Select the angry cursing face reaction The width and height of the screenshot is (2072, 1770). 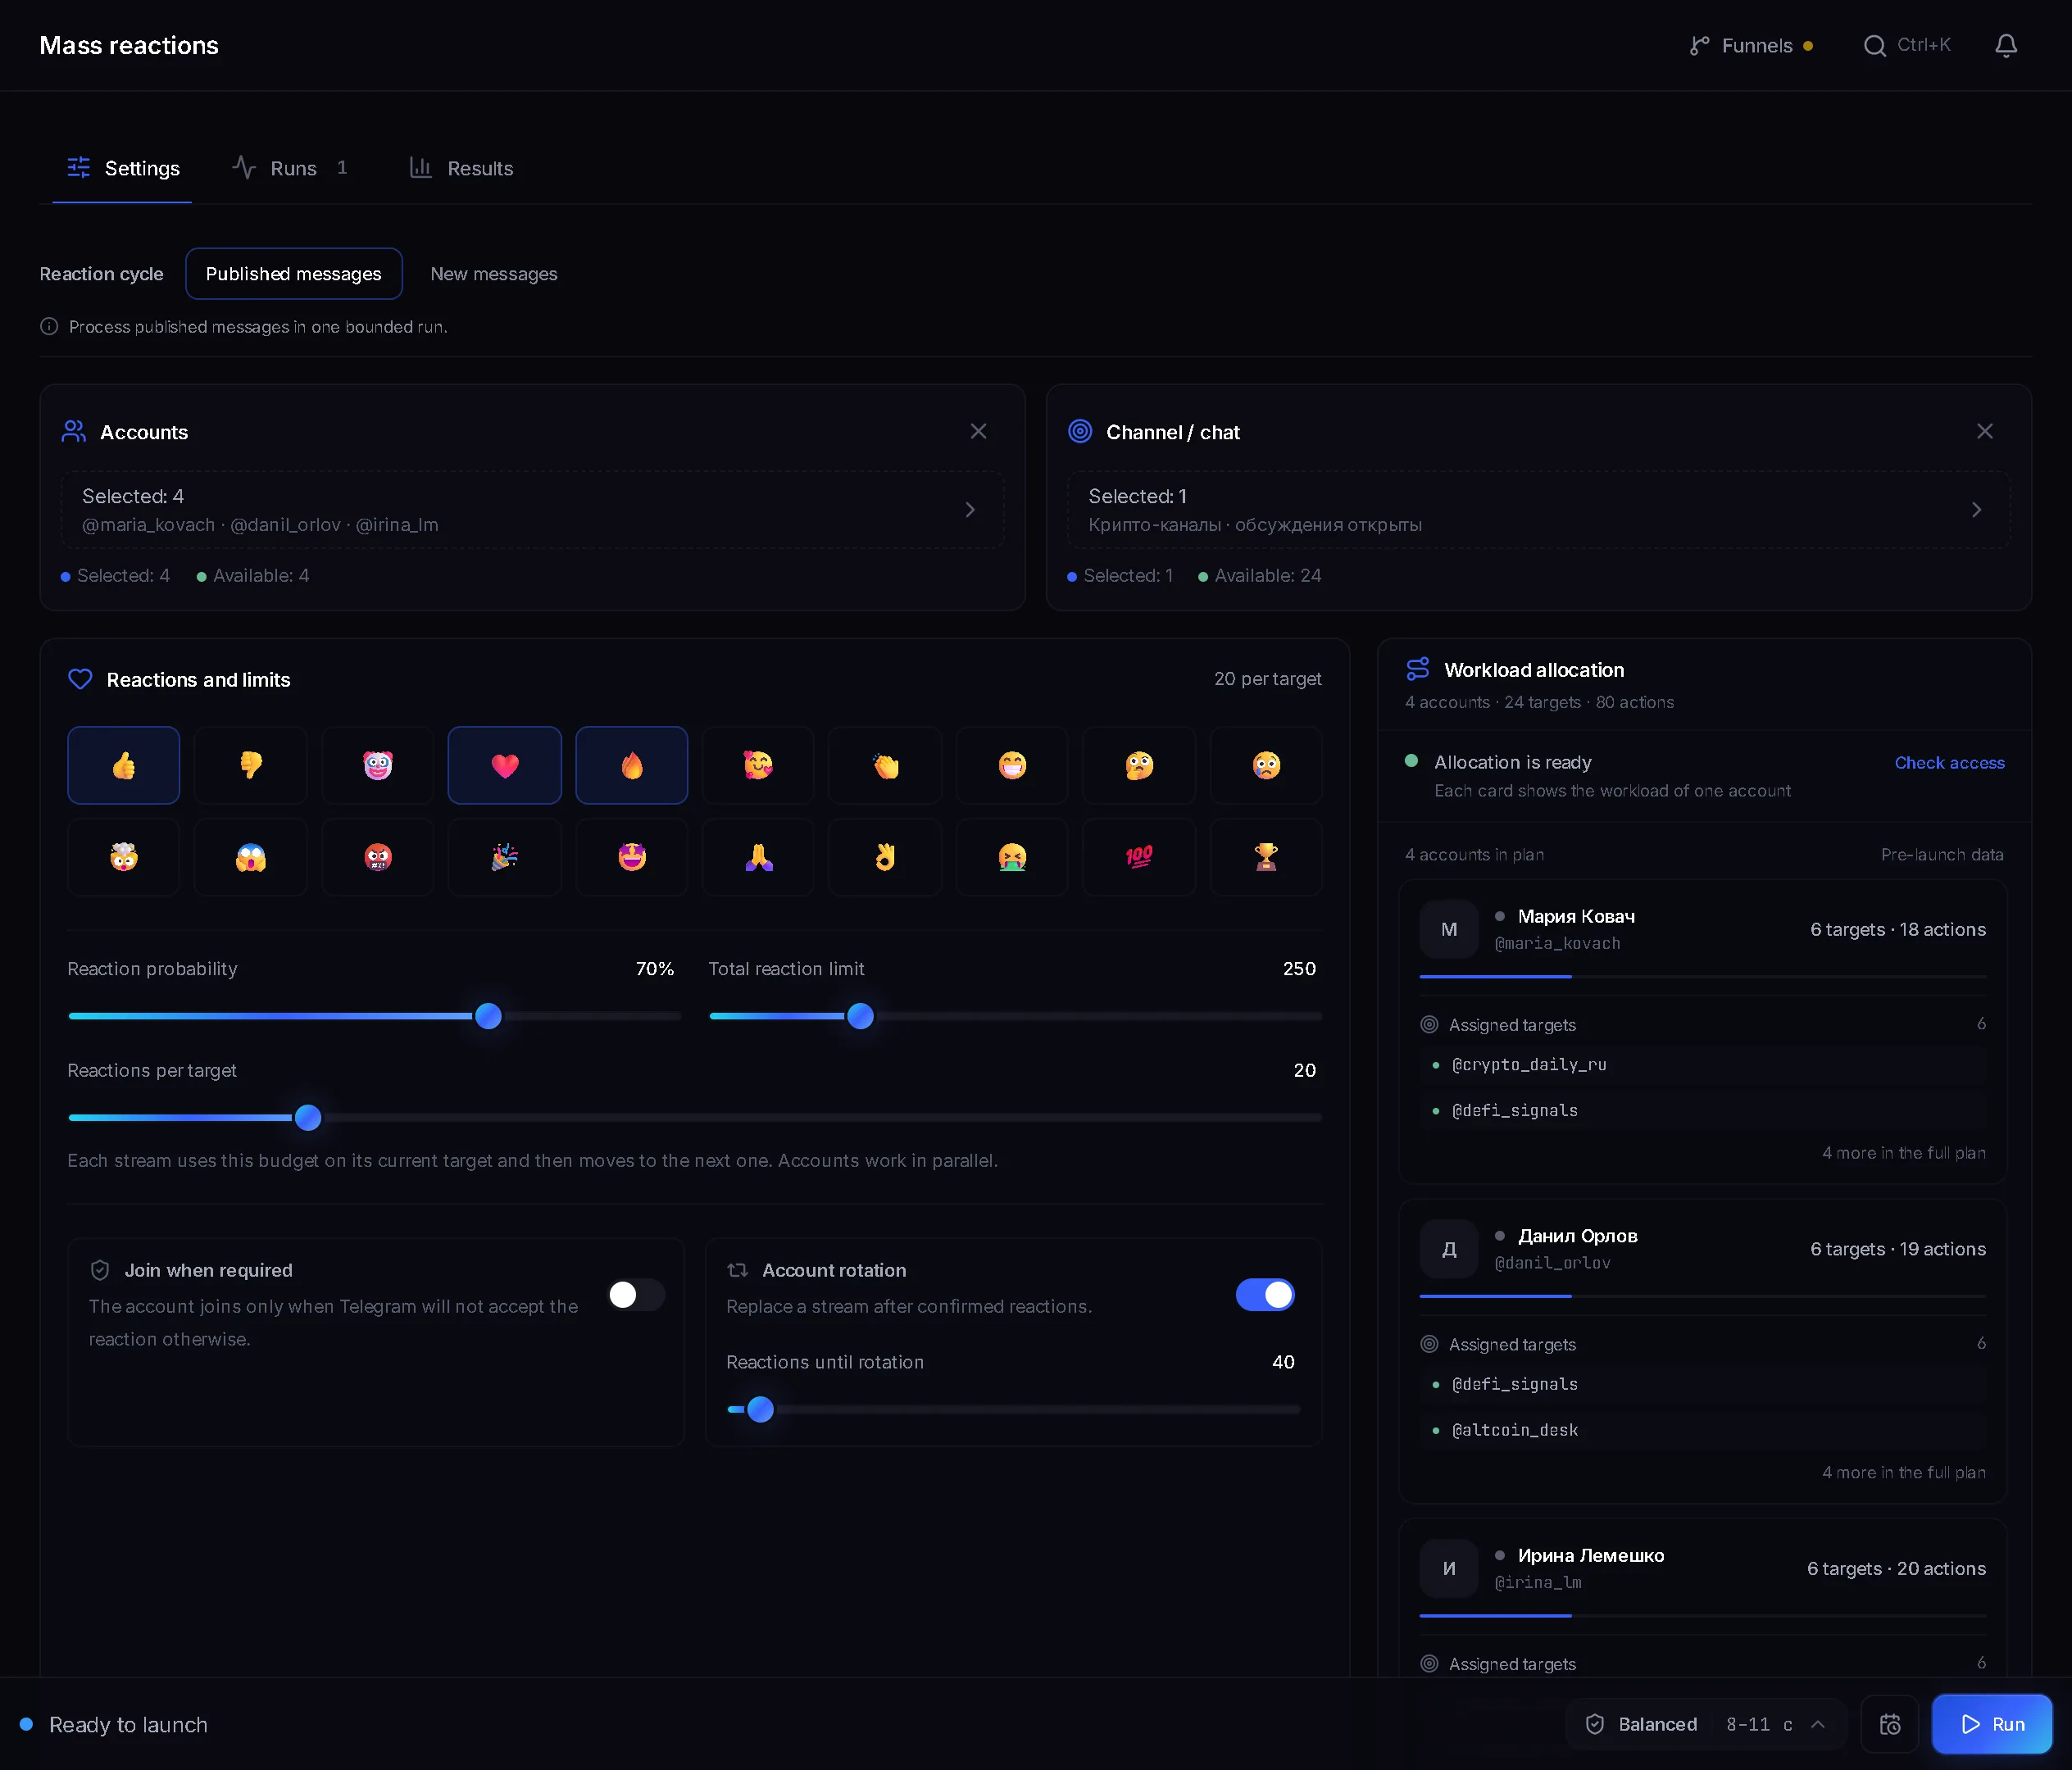point(378,857)
